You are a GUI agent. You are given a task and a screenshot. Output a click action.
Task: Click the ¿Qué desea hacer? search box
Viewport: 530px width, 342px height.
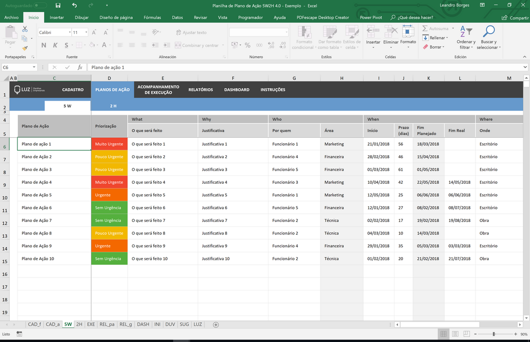(411, 17)
